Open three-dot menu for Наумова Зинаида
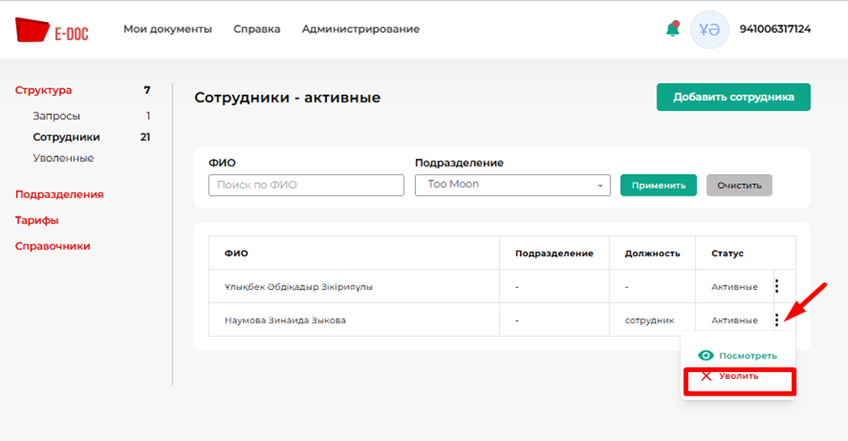848x441 pixels. (777, 320)
